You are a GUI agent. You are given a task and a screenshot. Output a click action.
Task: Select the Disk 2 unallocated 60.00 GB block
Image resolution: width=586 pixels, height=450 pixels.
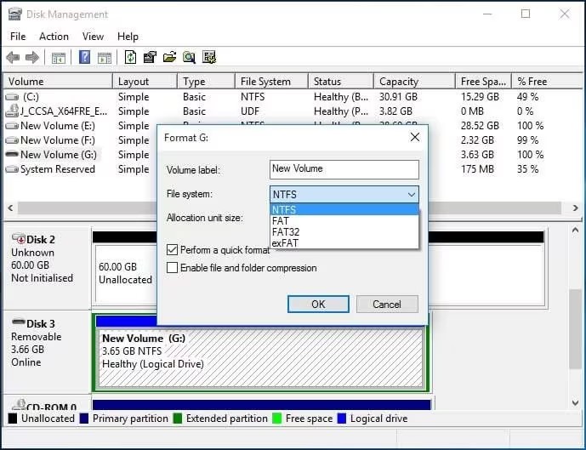[125, 272]
